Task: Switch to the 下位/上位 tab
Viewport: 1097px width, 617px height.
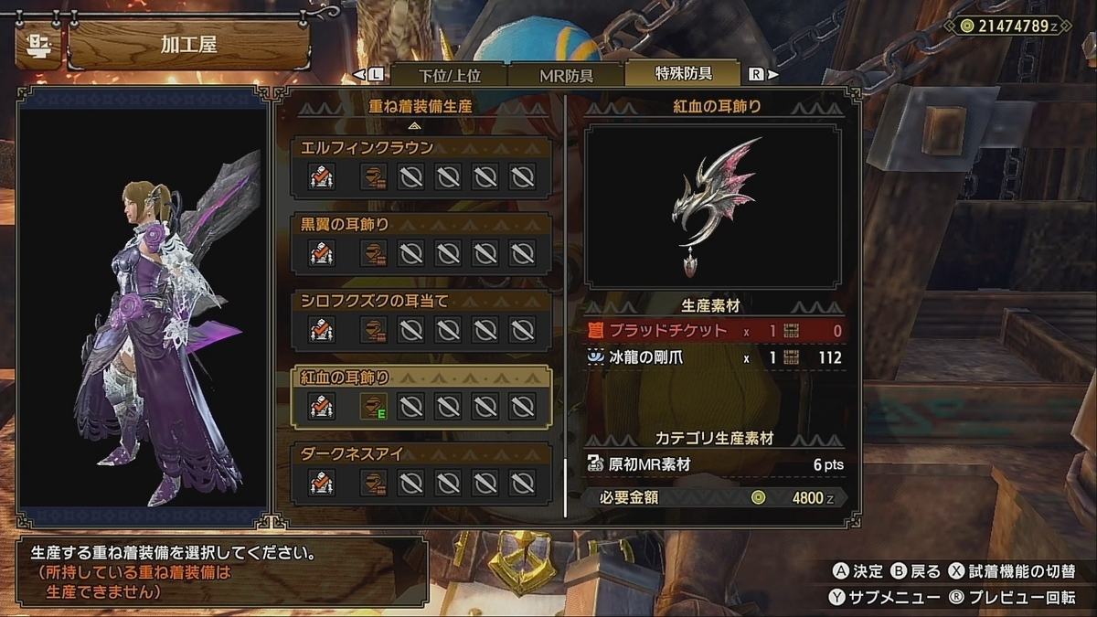Action: click(450, 74)
